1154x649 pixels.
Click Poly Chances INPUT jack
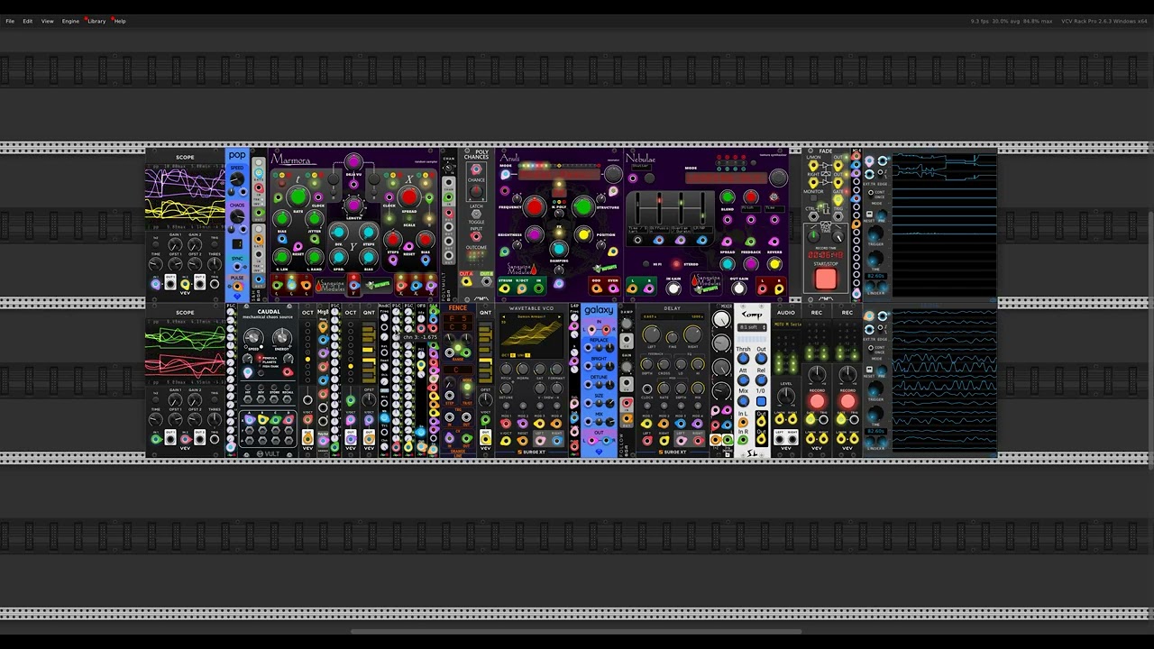pos(476,237)
